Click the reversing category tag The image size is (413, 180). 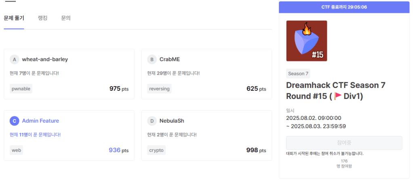point(159,89)
